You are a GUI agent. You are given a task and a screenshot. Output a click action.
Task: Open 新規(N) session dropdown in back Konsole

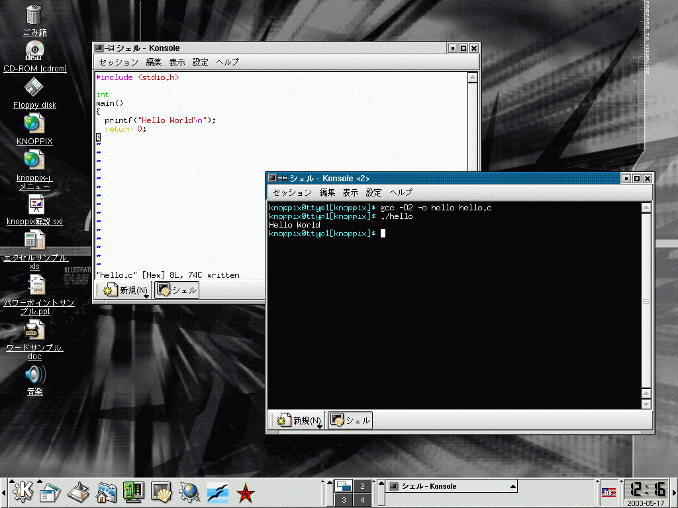point(126,290)
